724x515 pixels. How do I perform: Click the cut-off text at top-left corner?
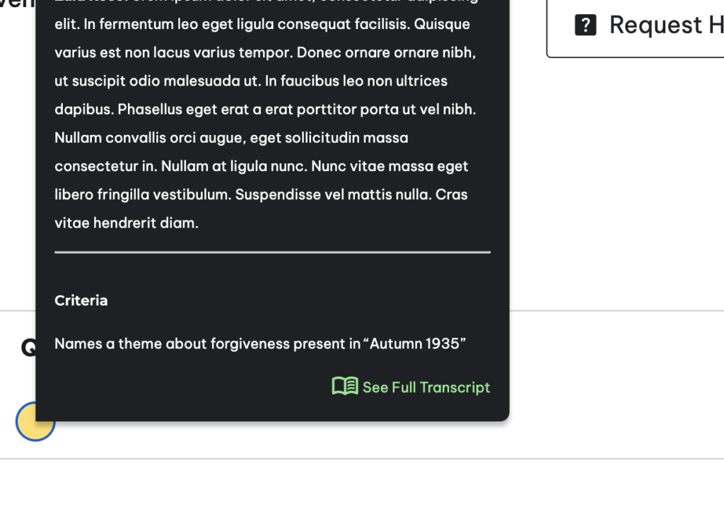click(x=17, y=4)
